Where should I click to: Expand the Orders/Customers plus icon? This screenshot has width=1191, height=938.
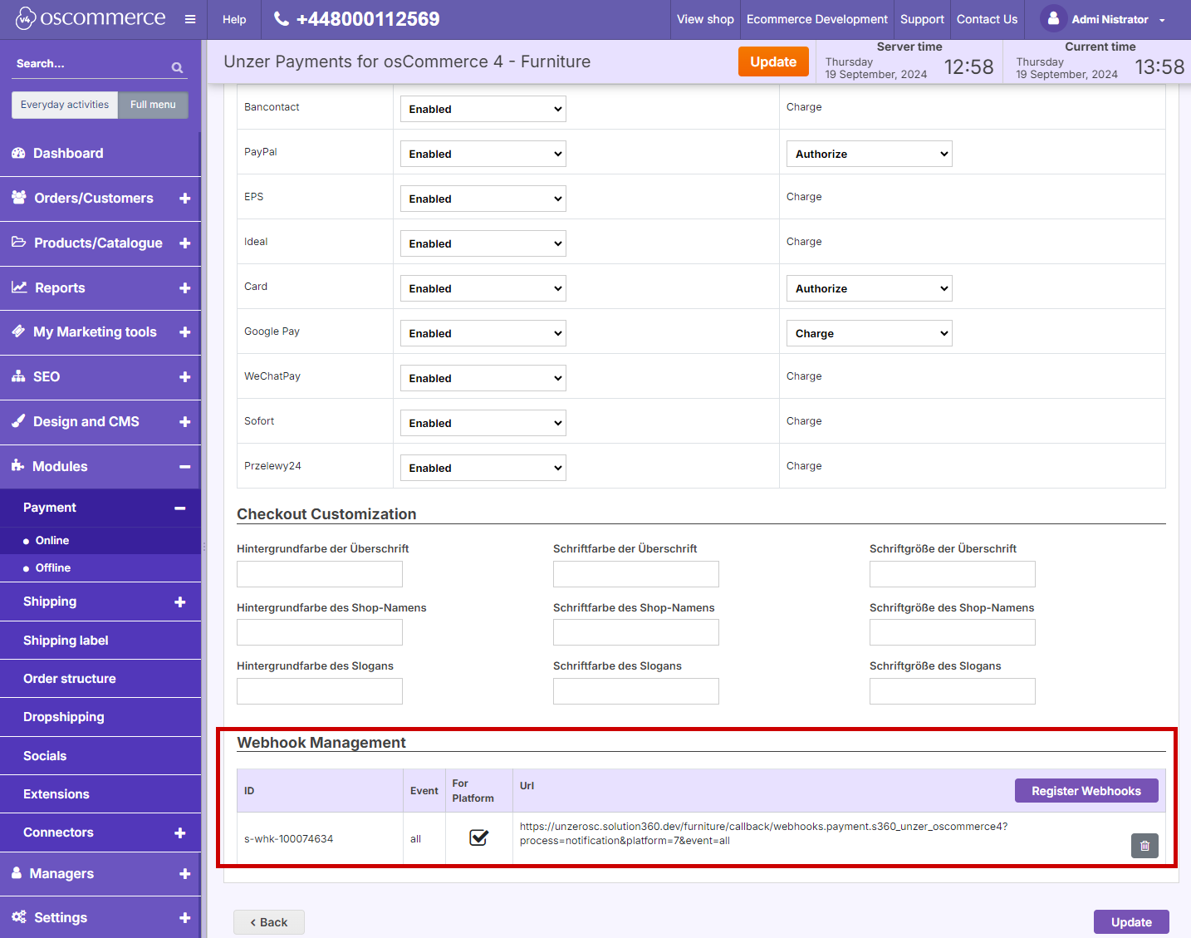tap(185, 199)
